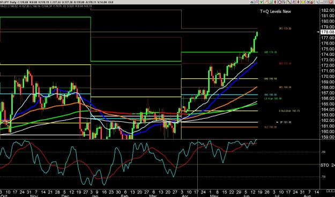Viewport: 335px width, 197px height.
Task: Click the green checkmark toolbar icon
Action: click(261, 2)
